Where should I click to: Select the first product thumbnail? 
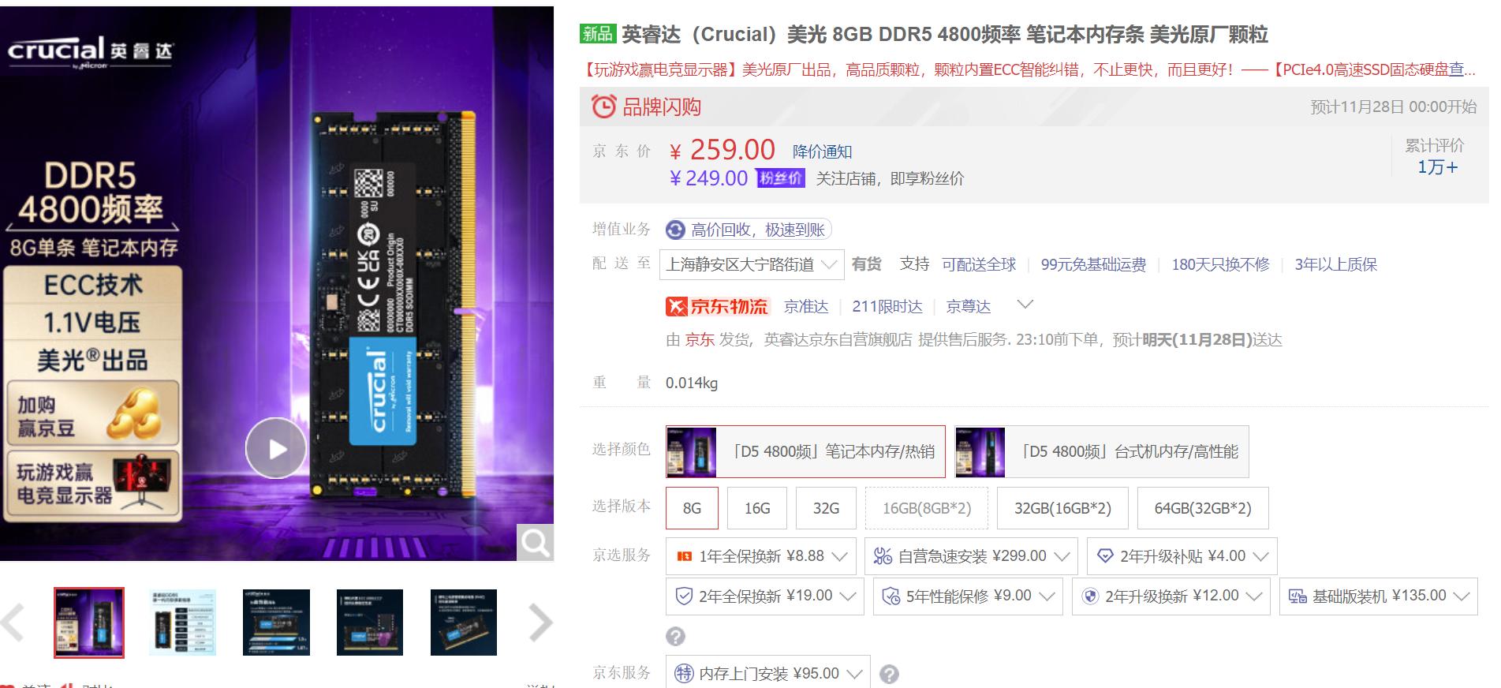coord(89,623)
